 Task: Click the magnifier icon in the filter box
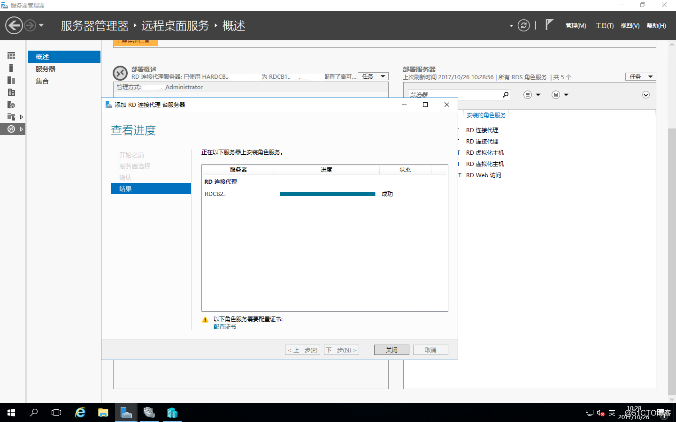(x=506, y=95)
